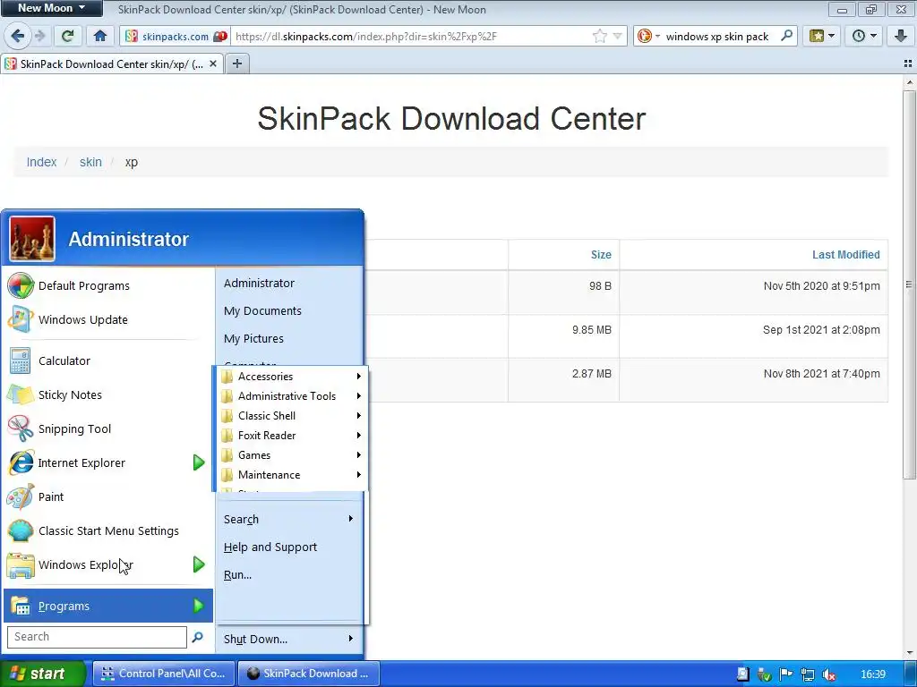Open the address bar history dropdown arrow
This screenshot has height=687, width=917.
pyautogui.click(x=617, y=36)
